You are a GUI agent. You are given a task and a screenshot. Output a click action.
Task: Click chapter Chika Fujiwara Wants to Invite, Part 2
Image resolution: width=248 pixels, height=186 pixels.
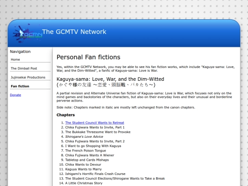point(95,141)
